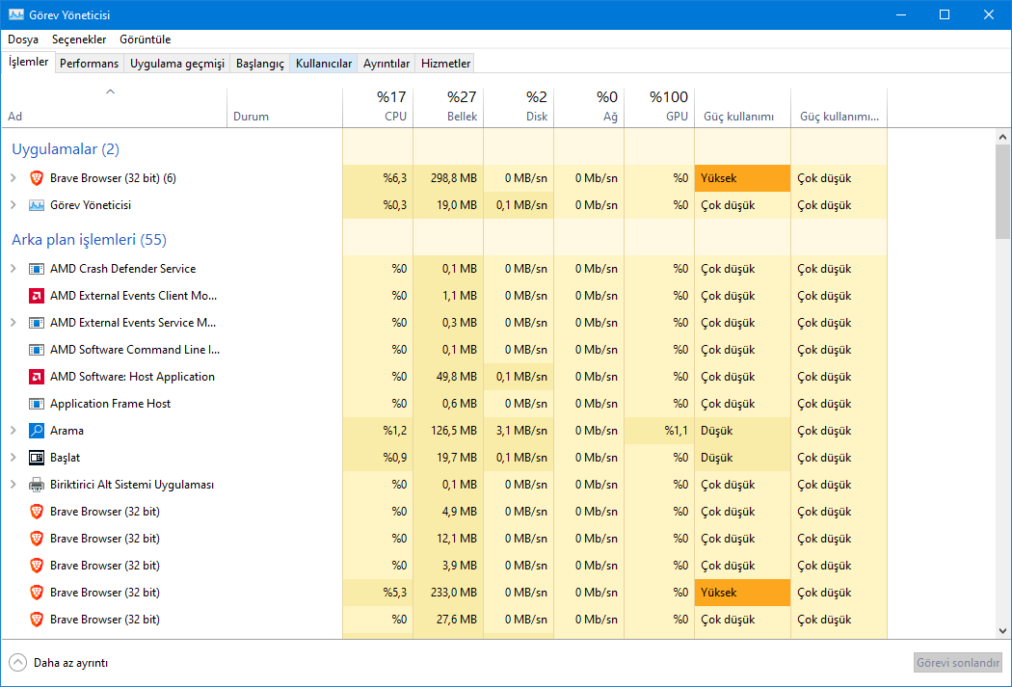Sort by first Güç kullanımı column
Viewport: 1012px width, 687px height.
(742, 107)
